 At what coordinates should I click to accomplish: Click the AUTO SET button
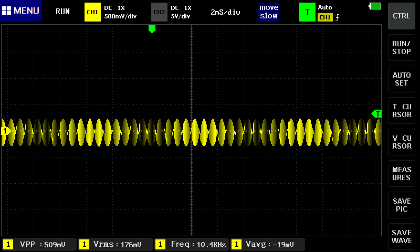[x=402, y=79]
